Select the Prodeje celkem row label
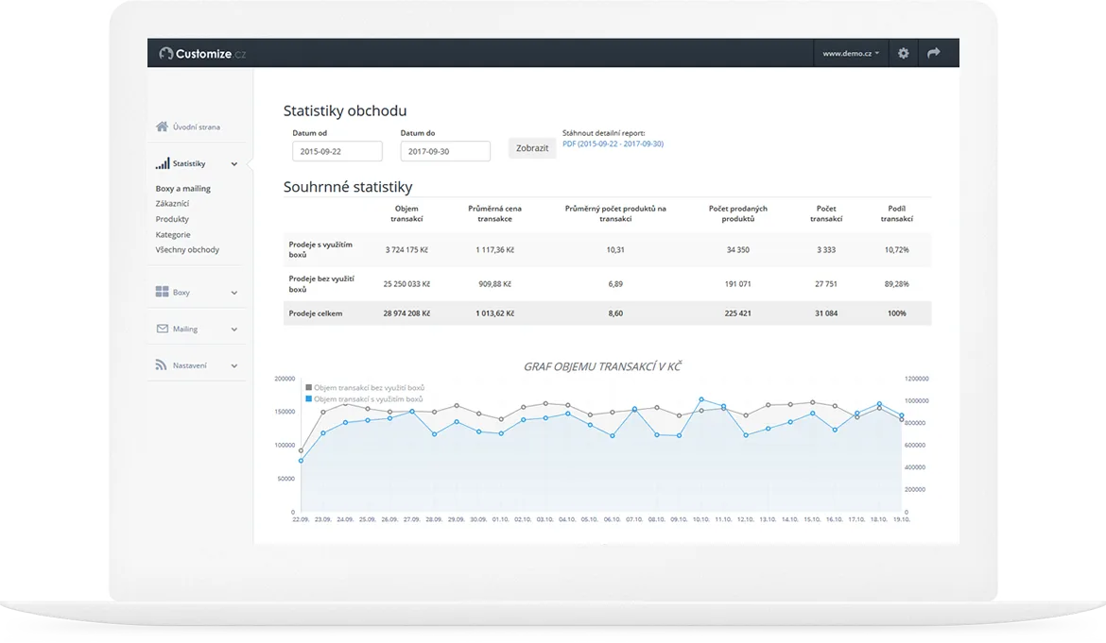The width and height of the screenshot is (1106, 643). [x=316, y=313]
